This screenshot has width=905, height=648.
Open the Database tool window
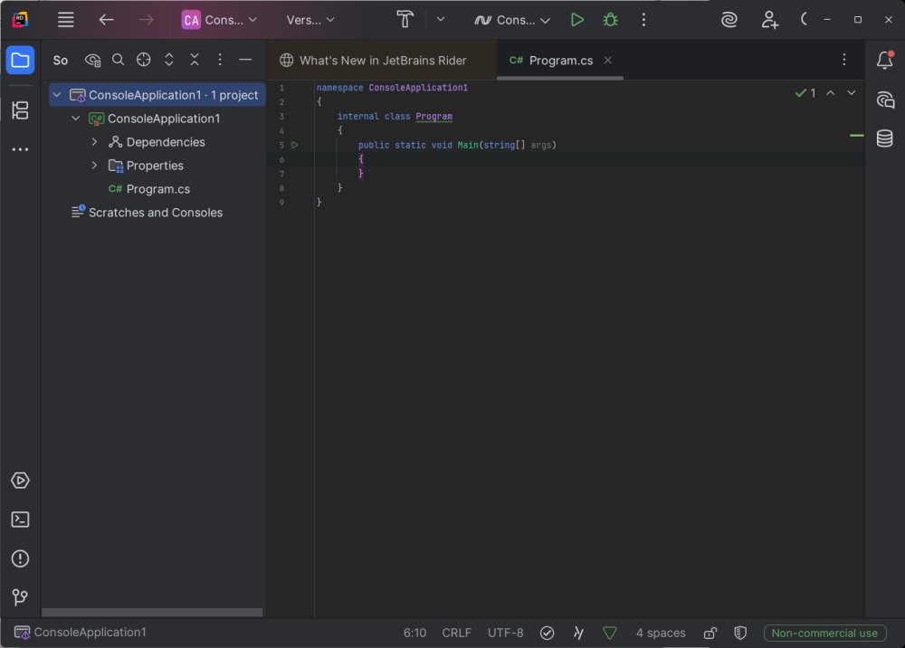click(x=884, y=138)
